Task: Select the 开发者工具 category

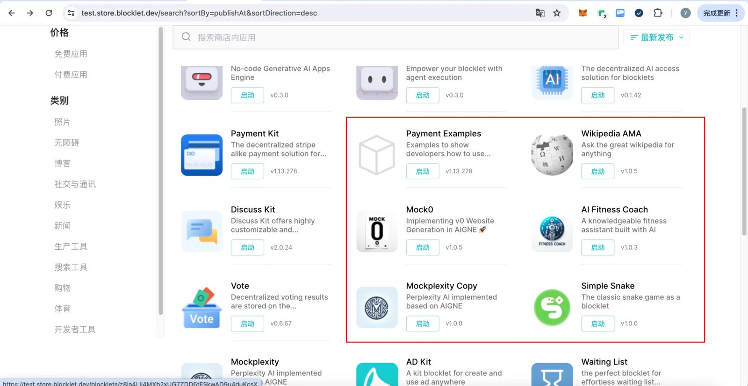Action: [x=75, y=330]
